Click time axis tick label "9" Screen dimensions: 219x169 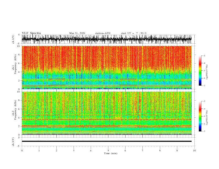coord(177,150)
